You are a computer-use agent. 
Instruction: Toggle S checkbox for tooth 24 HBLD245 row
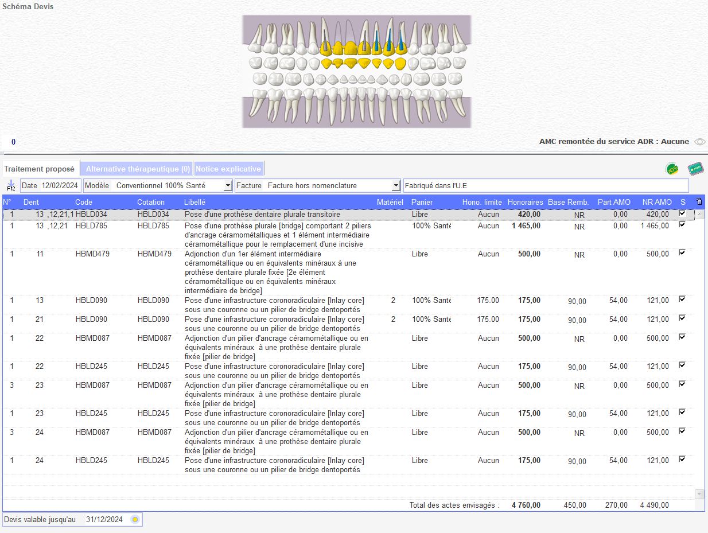(x=682, y=459)
